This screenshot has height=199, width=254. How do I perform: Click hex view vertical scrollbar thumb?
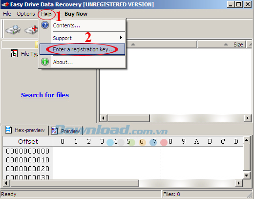(x=247, y=157)
